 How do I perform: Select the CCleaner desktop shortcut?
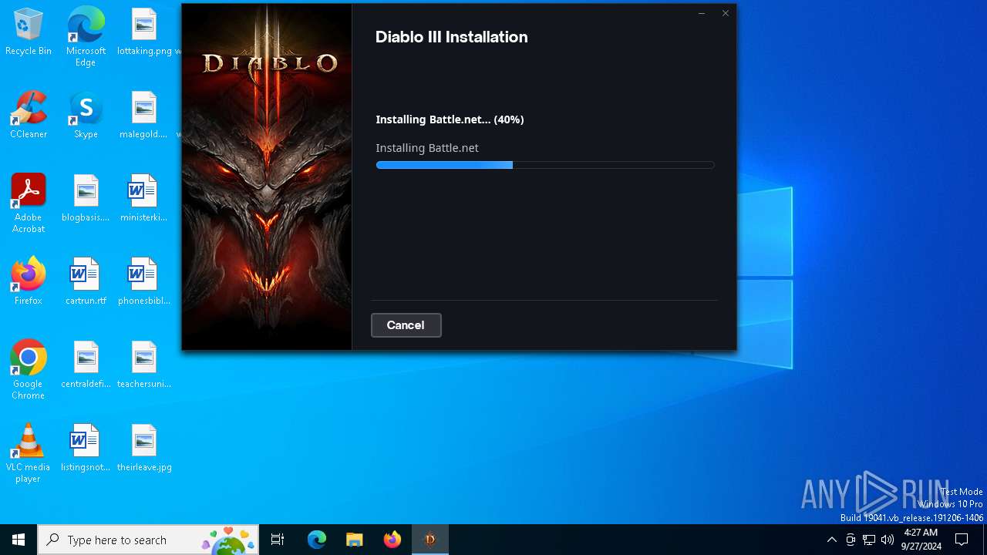29,116
